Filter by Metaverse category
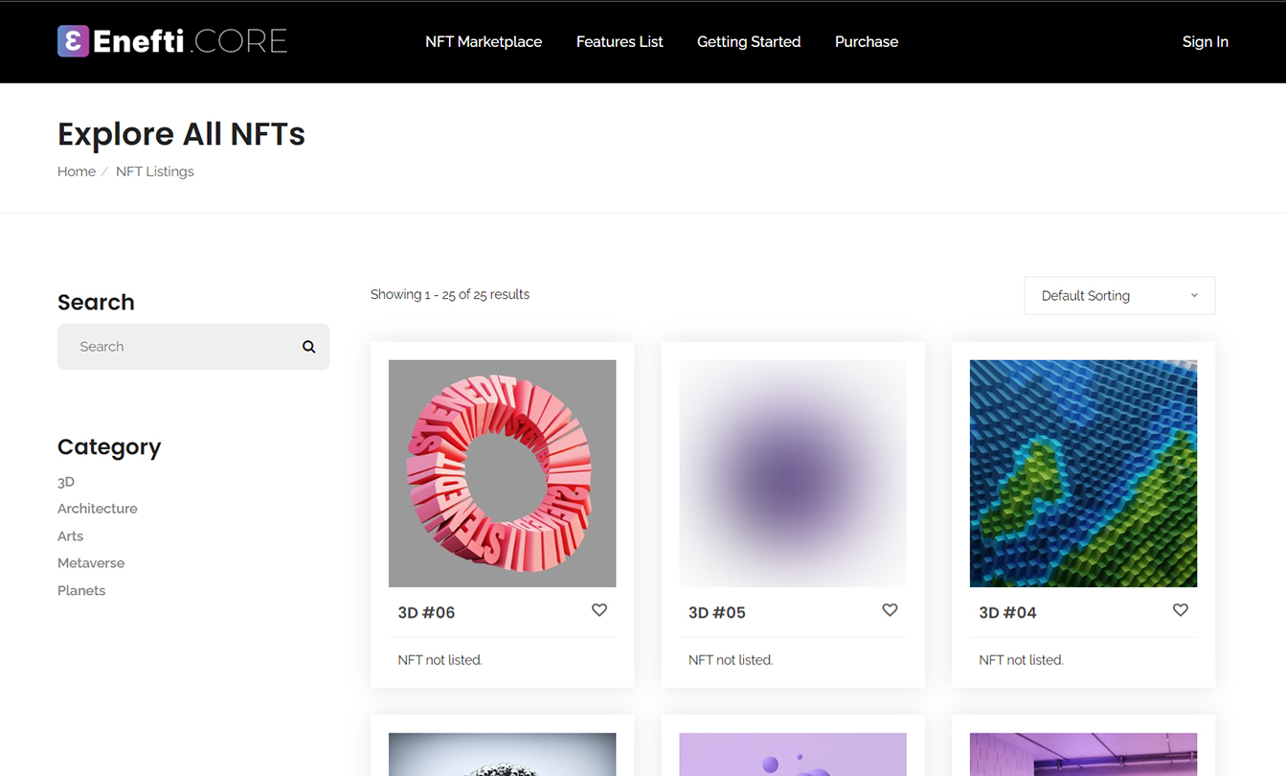This screenshot has height=776, width=1286. (x=91, y=563)
